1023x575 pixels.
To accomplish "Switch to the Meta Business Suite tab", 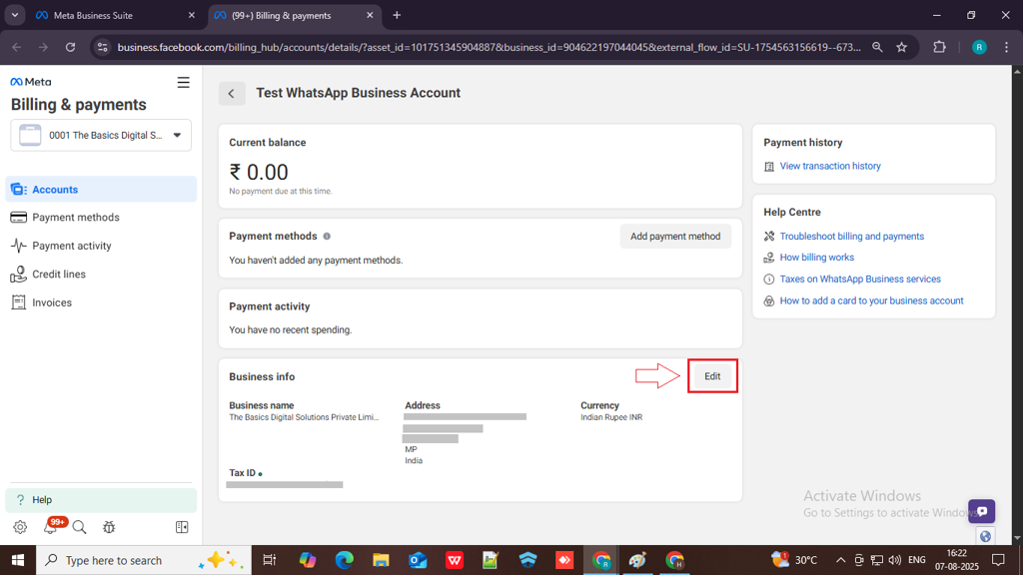I will [114, 15].
